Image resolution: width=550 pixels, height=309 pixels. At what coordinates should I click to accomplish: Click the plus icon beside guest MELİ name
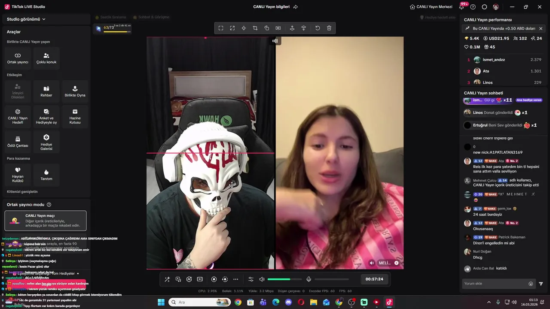[396, 263]
